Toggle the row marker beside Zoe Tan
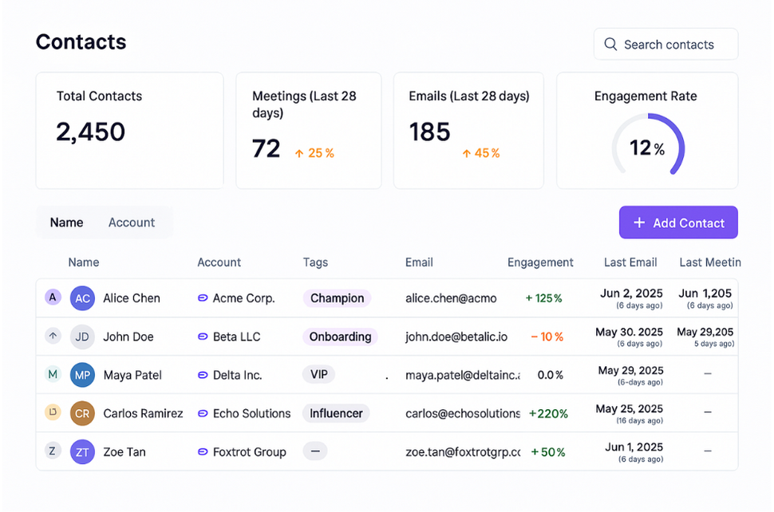 [53, 451]
